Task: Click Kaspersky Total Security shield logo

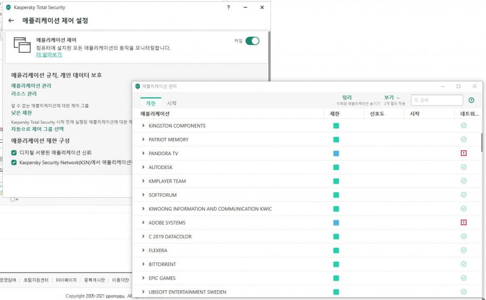Action: [8, 7]
